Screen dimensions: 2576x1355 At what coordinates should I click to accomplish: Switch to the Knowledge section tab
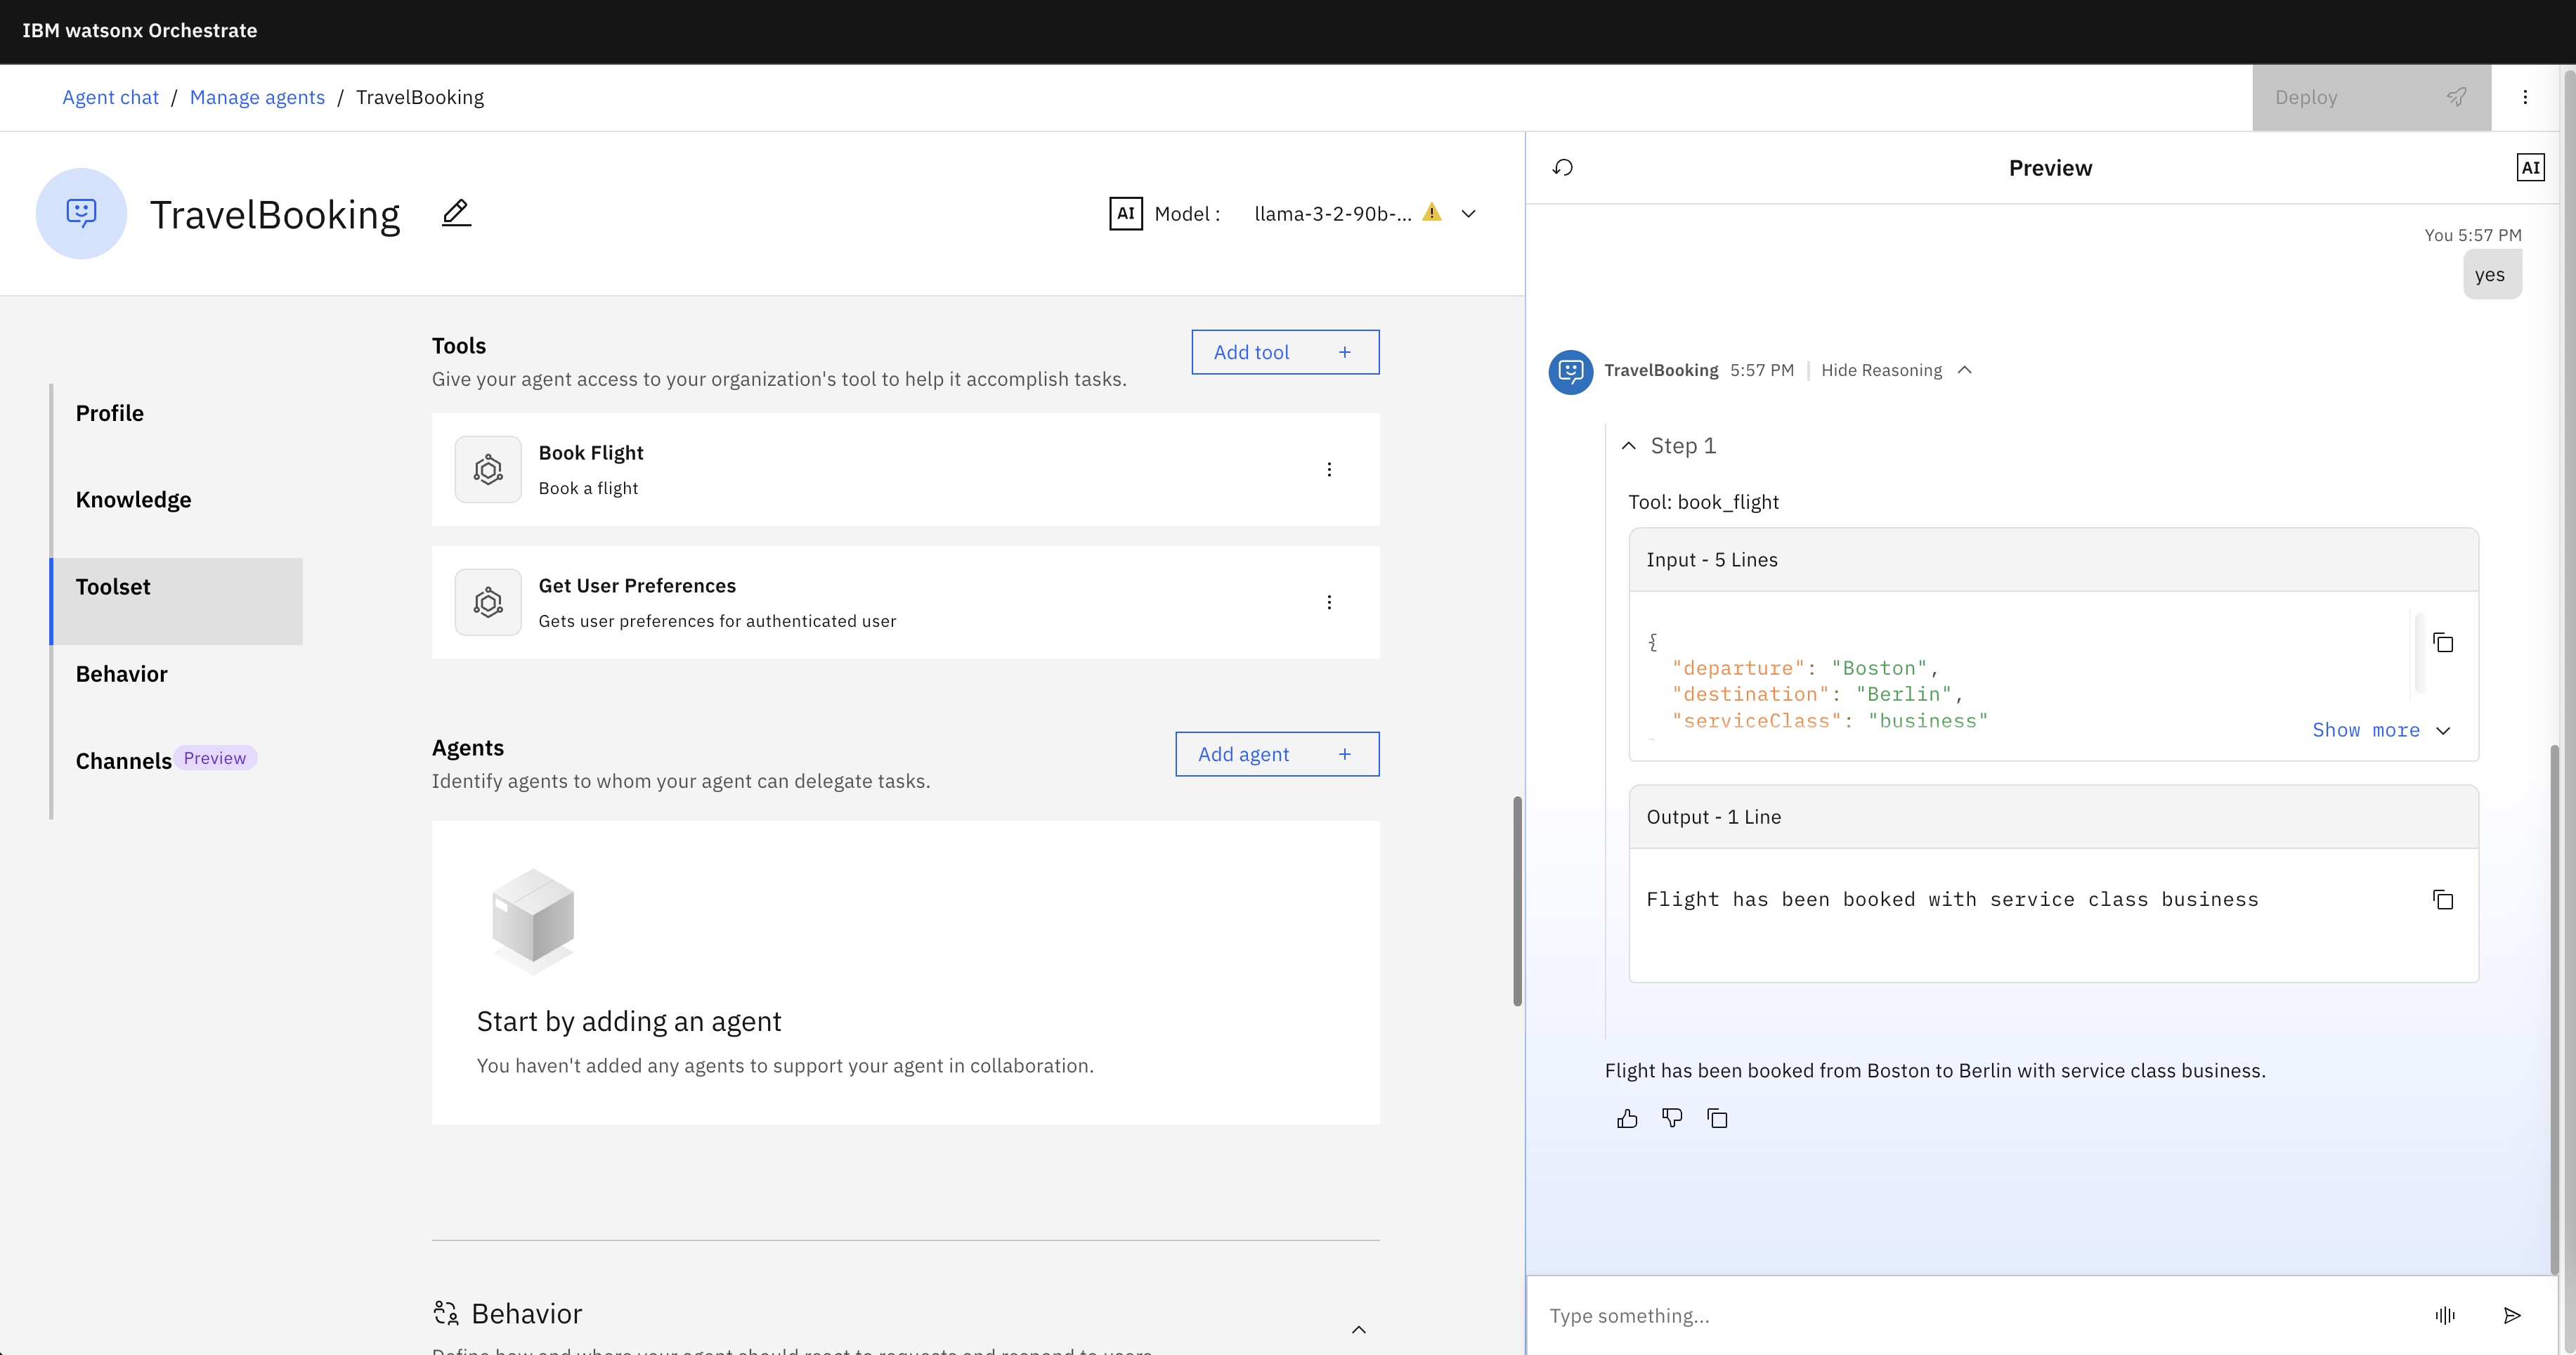[x=133, y=499]
